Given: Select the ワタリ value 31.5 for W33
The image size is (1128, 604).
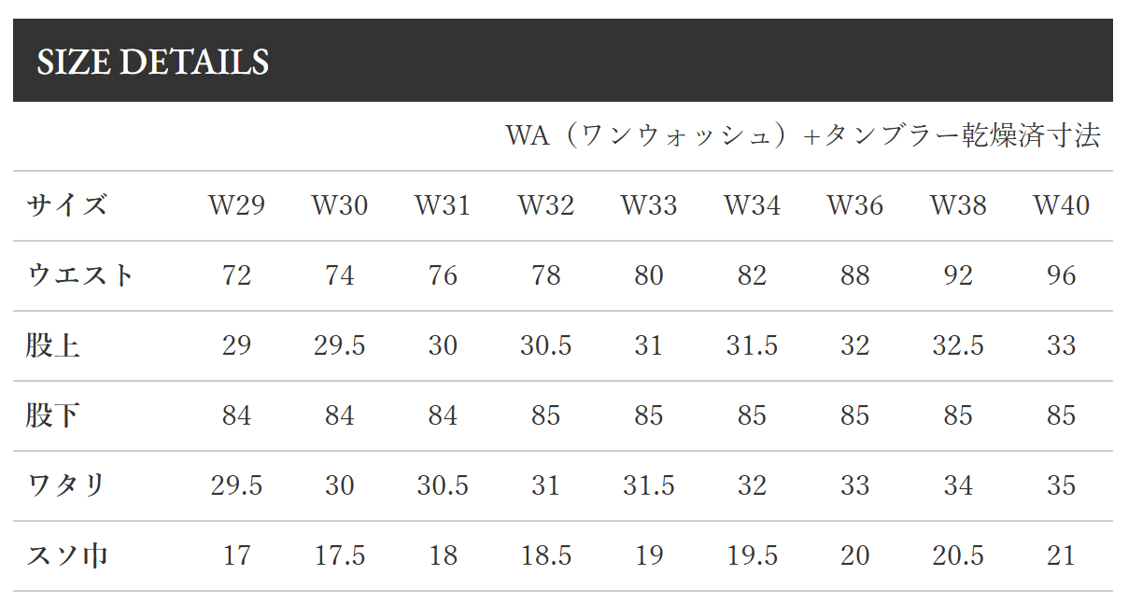Looking at the screenshot, I should (648, 485).
